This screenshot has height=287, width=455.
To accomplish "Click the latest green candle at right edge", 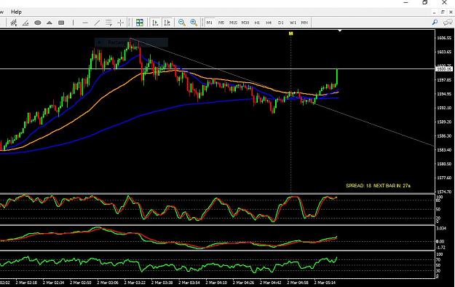I will [x=337, y=77].
